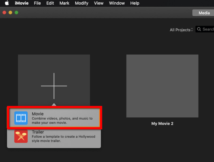This screenshot has height=162, width=214.
Task: Open the Apple menu
Action: coord(7,3)
